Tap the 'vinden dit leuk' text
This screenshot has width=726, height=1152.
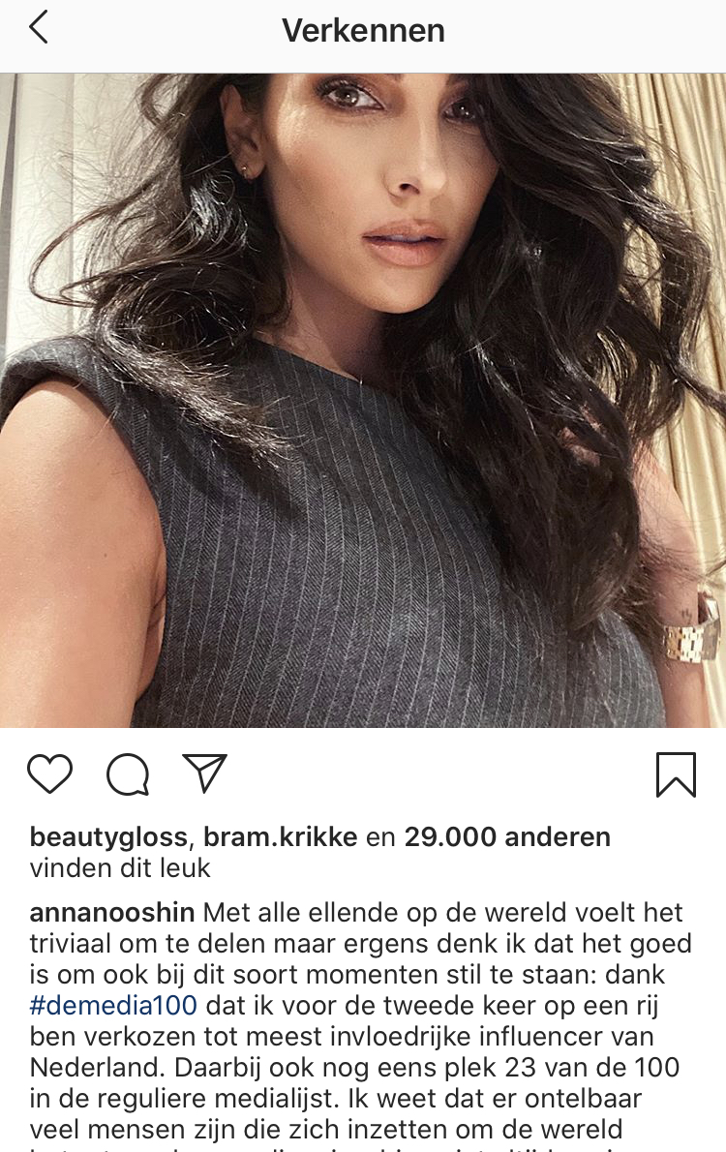(120, 868)
